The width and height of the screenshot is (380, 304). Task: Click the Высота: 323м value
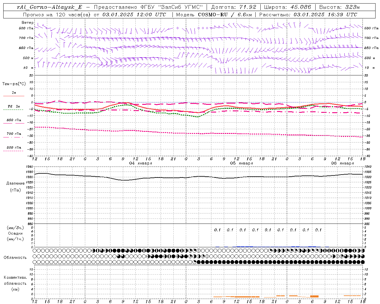(339, 7)
